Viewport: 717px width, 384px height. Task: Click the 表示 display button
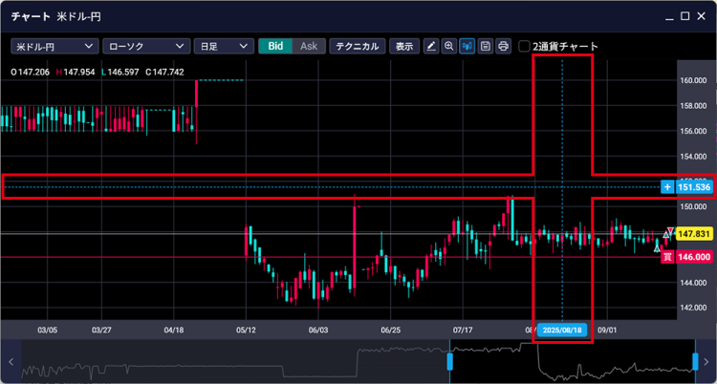404,46
